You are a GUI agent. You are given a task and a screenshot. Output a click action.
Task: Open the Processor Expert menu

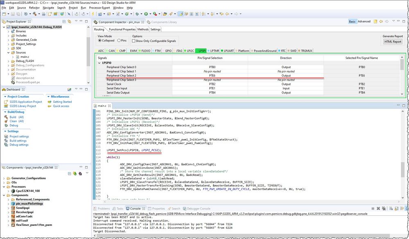[x=99, y=8]
